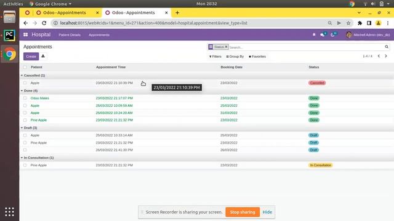Bookmark this page with the star icon
This screenshot has height=221, width=394.
point(348,23)
